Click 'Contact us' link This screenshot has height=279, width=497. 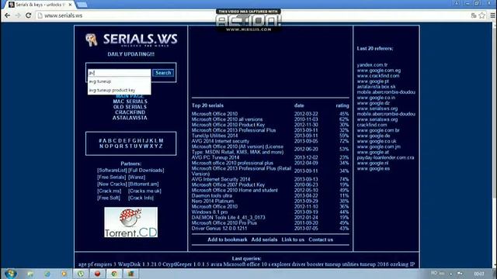(x=321, y=239)
